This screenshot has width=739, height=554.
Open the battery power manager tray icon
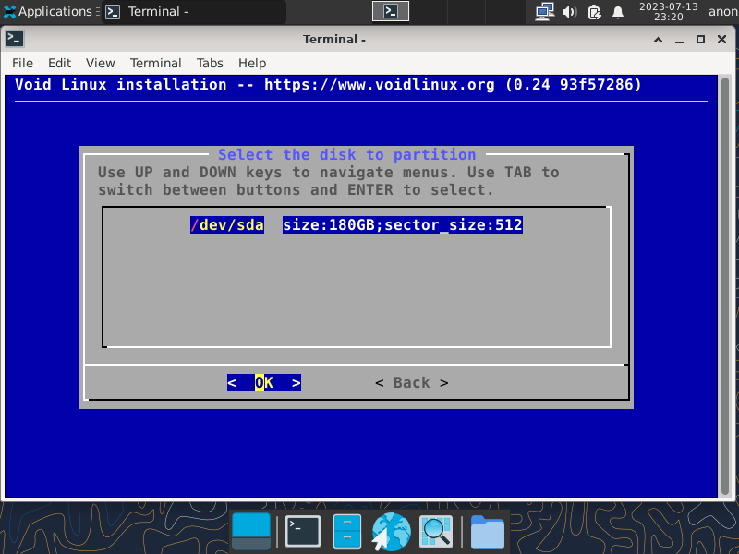(x=594, y=12)
